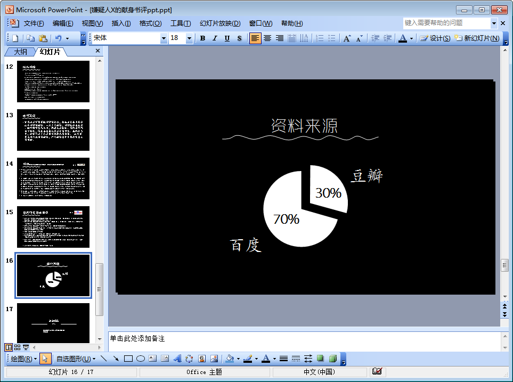Open line color dropdown arrow
This screenshot has width=513, height=382.
tap(256, 359)
